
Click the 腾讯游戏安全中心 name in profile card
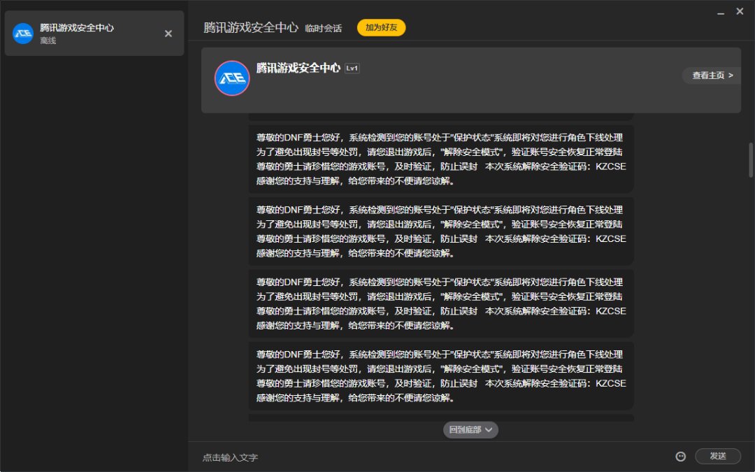tap(298, 68)
